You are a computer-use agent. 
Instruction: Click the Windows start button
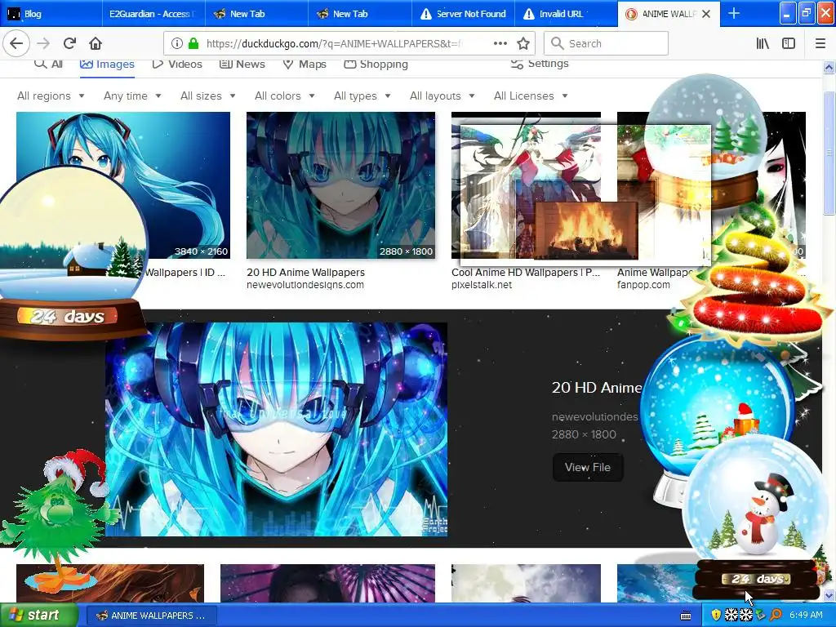[38, 616]
